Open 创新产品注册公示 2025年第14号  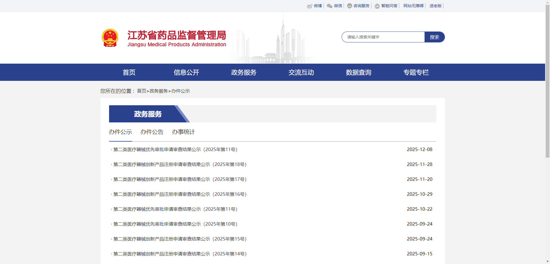coord(180,254)
